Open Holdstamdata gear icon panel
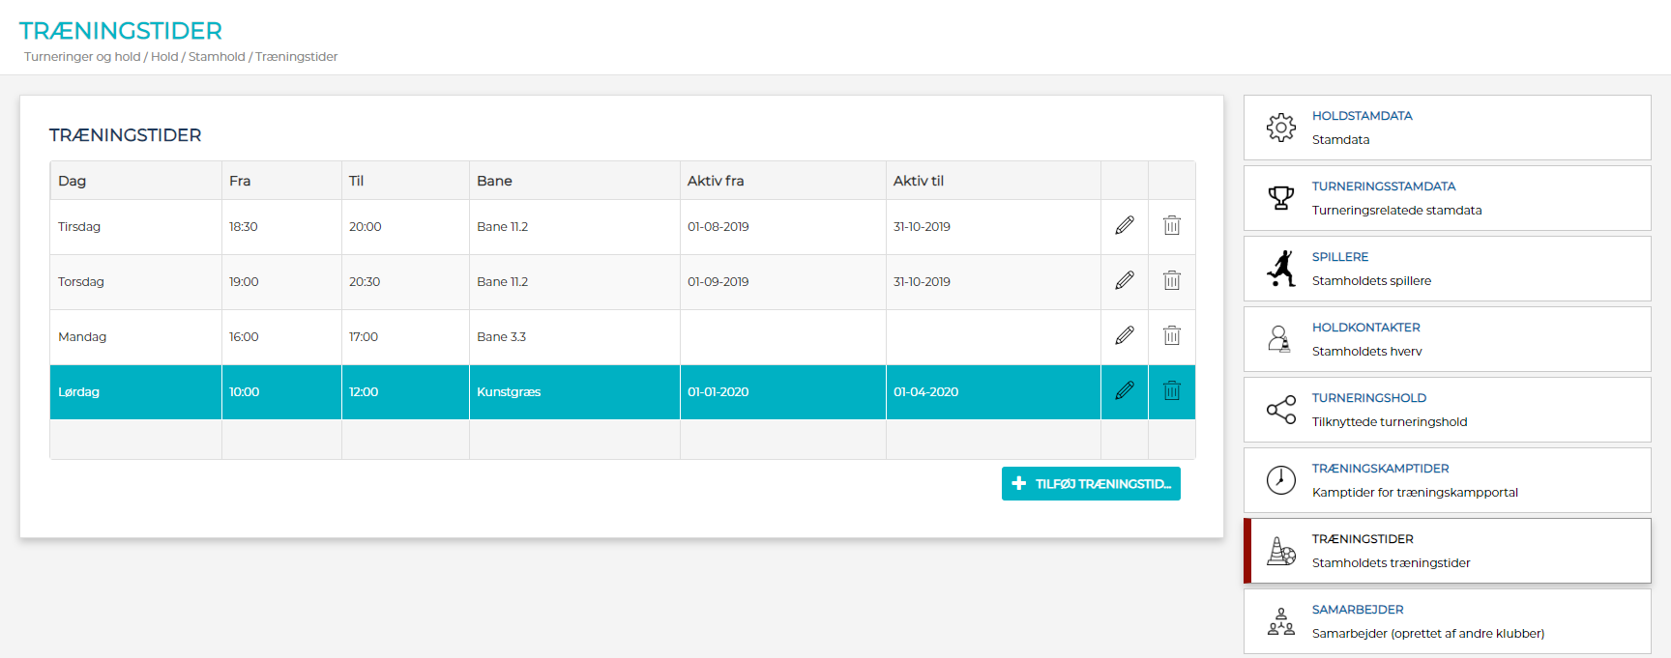The width and height of the screenshot is (1671, 658). [1281, 128]
